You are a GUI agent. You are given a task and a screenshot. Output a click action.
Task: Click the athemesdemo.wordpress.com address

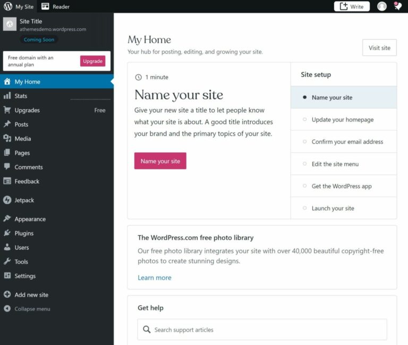pos(53,29)
